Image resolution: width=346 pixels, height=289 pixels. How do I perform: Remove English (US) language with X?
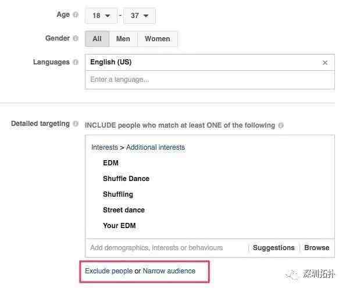[325, 63]
